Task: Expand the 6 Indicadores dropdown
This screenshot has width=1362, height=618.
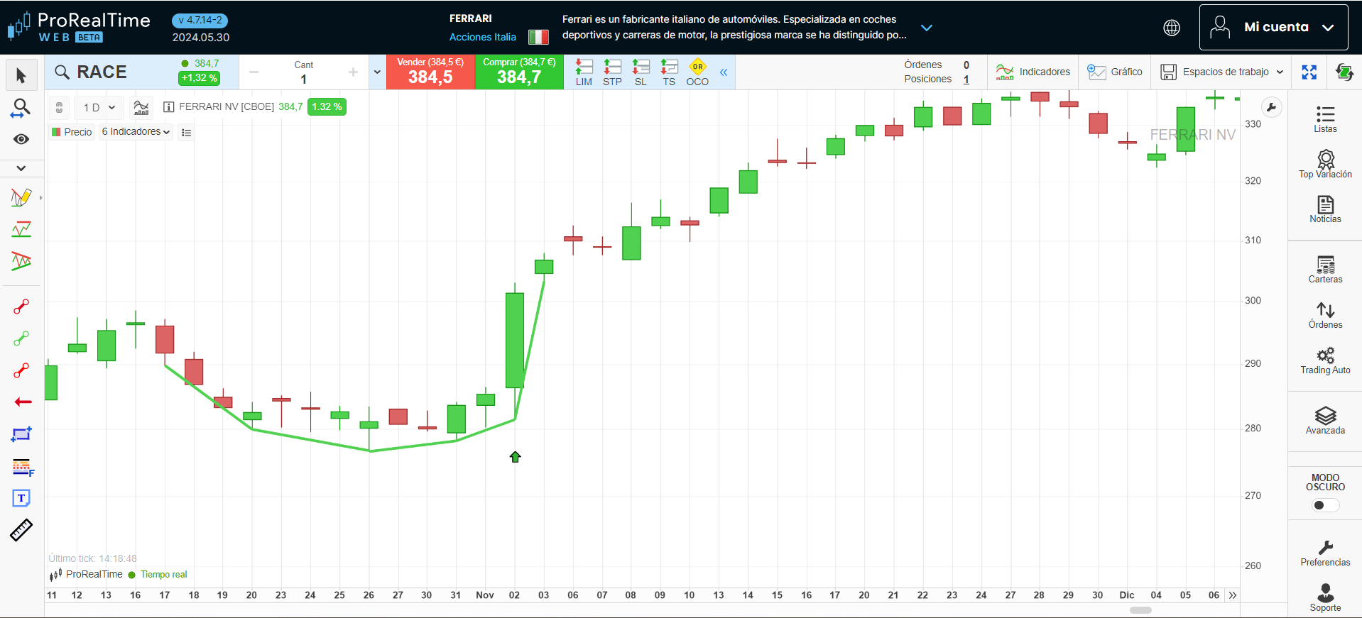Action: pyautogui.click(x=136, y=132)
